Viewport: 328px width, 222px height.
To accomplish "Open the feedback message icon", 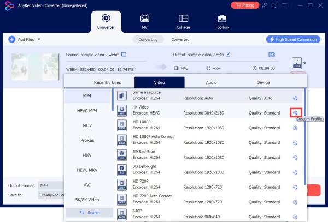I will (274, 5).
